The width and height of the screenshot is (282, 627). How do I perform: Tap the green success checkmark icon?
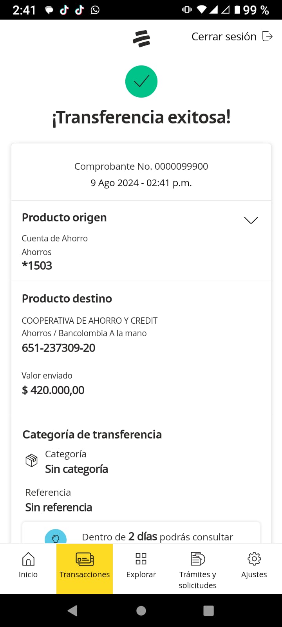tap(141, 82)
